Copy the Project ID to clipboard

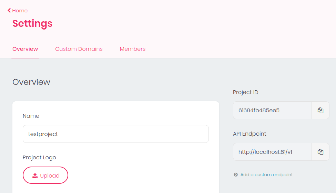320,110
